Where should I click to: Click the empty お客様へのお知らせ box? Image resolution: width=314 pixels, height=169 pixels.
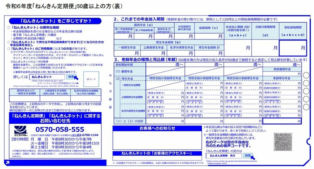(x=157, y=140)
